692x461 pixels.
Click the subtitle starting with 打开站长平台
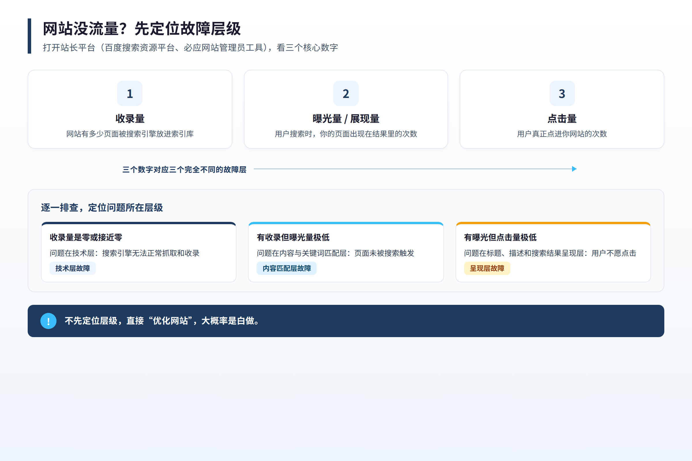click(190, 48)
